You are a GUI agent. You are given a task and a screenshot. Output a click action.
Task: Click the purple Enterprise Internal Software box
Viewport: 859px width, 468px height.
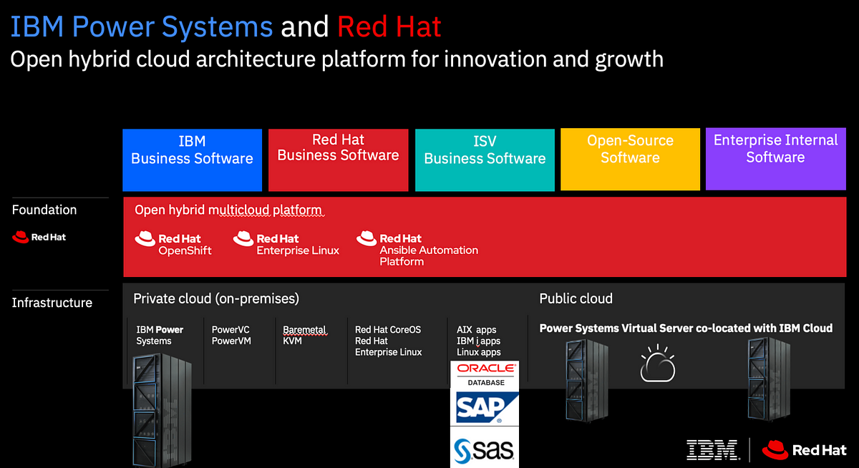click(x=776, y=159)
